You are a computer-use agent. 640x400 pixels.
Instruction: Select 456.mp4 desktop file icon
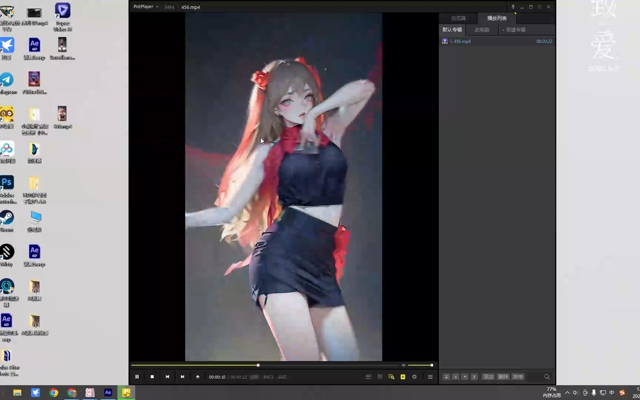coord(62,117)
